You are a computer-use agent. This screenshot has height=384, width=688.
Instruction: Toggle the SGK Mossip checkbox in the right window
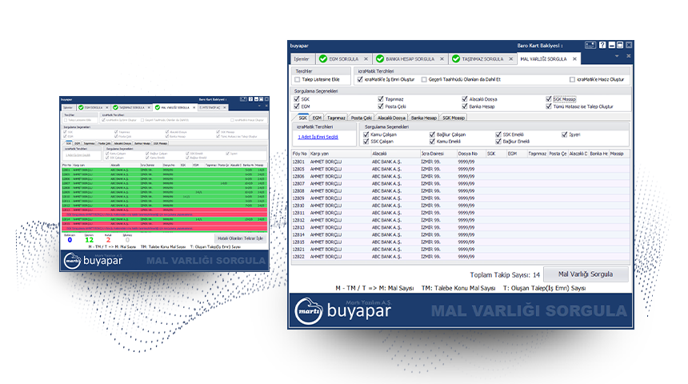point(549,99)
